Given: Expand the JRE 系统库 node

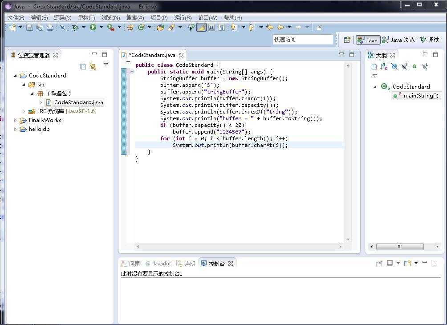Looking at the screenshot, I should click(x=24, y=111).
